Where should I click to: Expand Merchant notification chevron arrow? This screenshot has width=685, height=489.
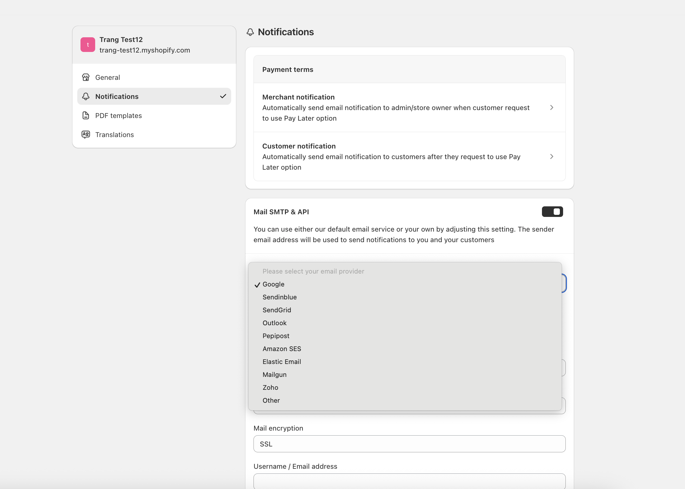[x=552, y=107]
